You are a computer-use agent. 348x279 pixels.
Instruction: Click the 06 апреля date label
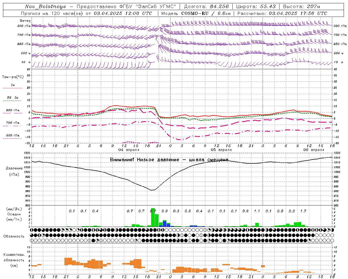pos(314,150)
